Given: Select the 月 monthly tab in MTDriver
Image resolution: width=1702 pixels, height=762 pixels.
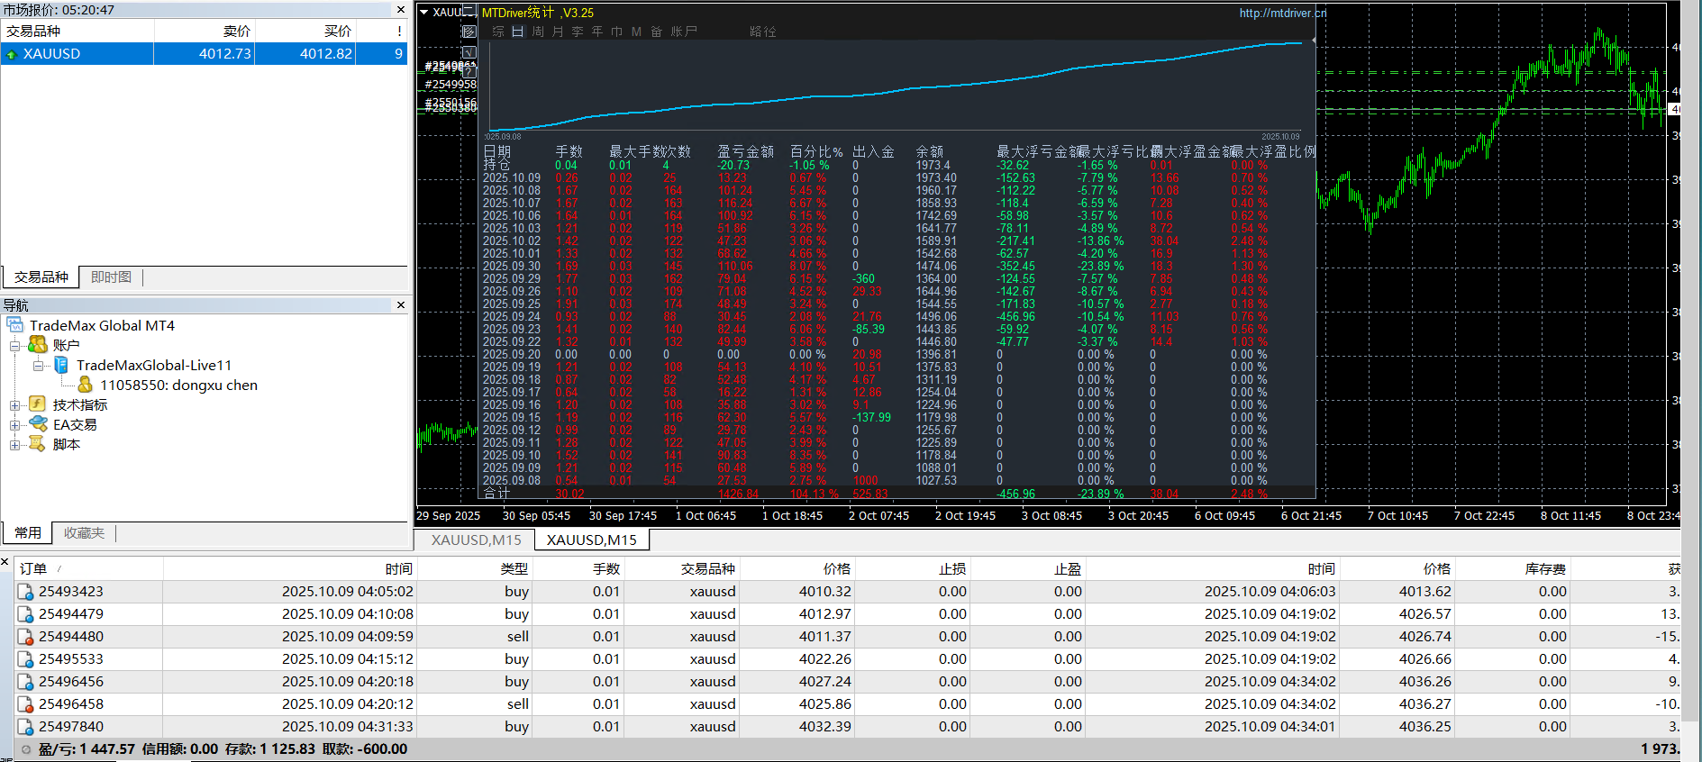Looking at the screenshot, I should click(558, 32).
